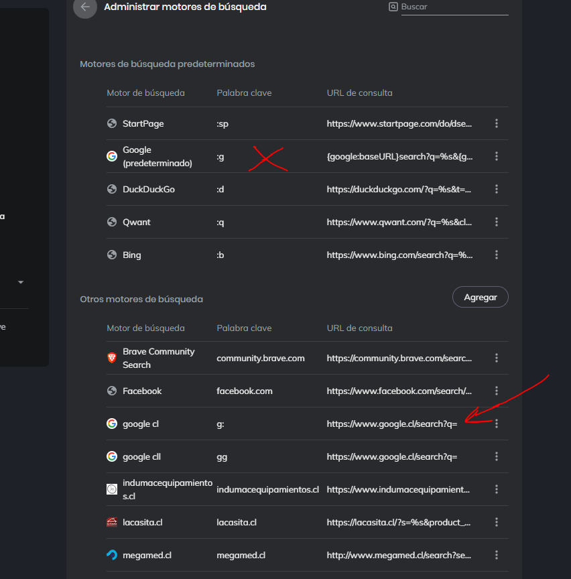
Task: Open the three-dot menu for lacasita.cl
Action: (x=497, y=522)
